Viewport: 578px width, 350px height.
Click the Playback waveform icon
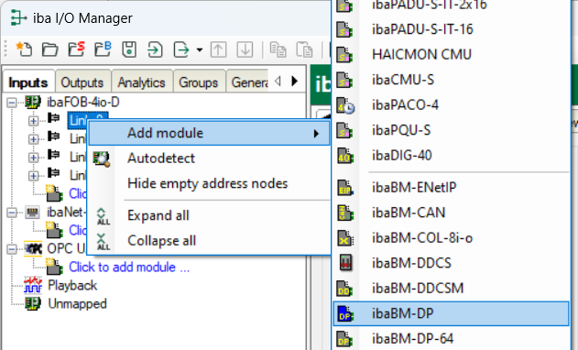click(x=33, y=286)
